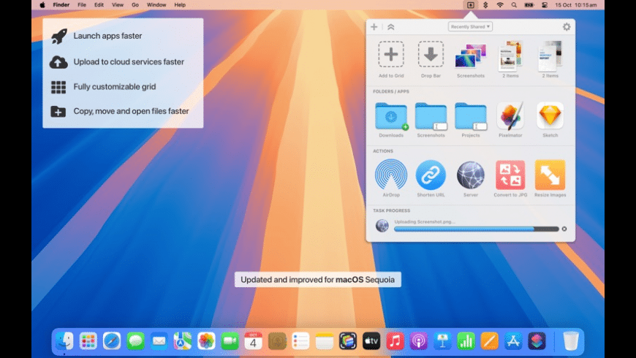Click the plus button at the panel's top left
636x358 pixels.
tap(374, 27)
